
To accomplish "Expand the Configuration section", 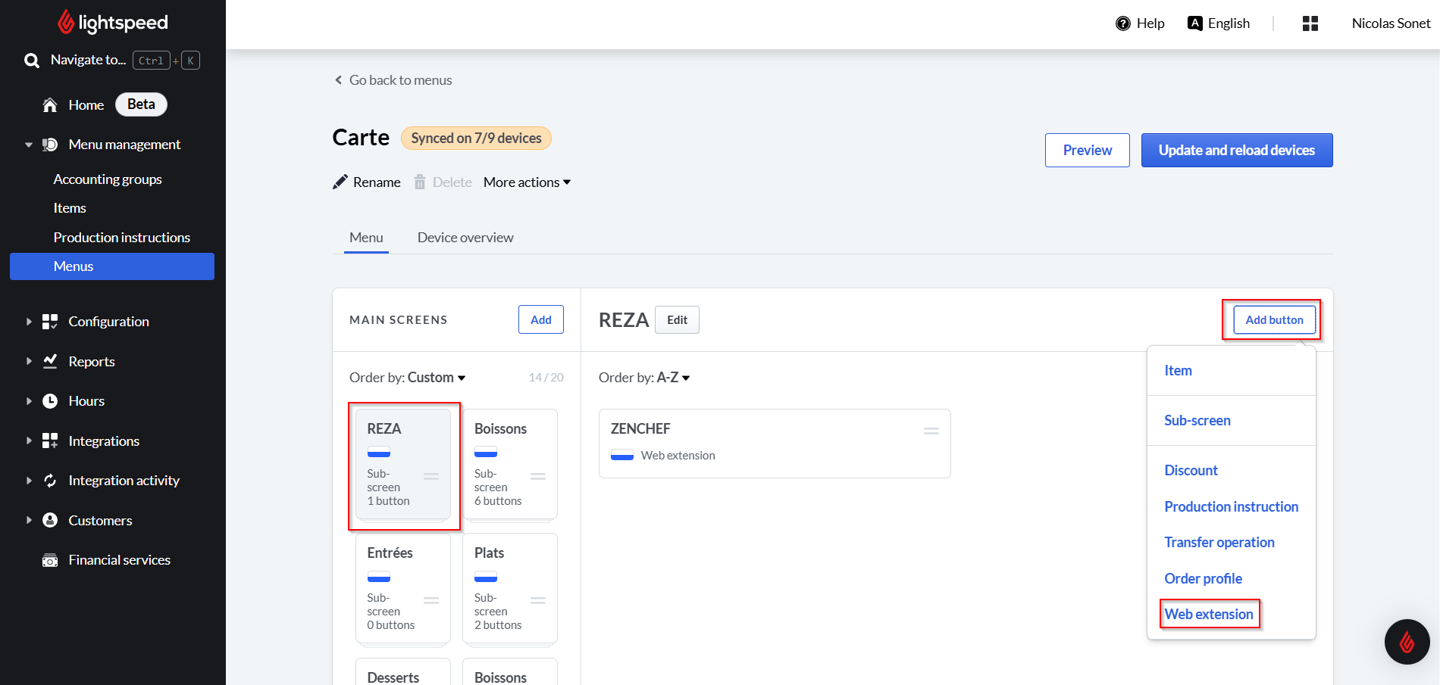I will click(29, 322).
